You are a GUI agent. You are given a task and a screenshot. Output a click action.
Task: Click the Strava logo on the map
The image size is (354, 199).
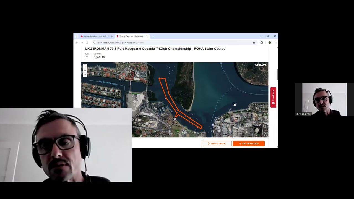(261, 65)
